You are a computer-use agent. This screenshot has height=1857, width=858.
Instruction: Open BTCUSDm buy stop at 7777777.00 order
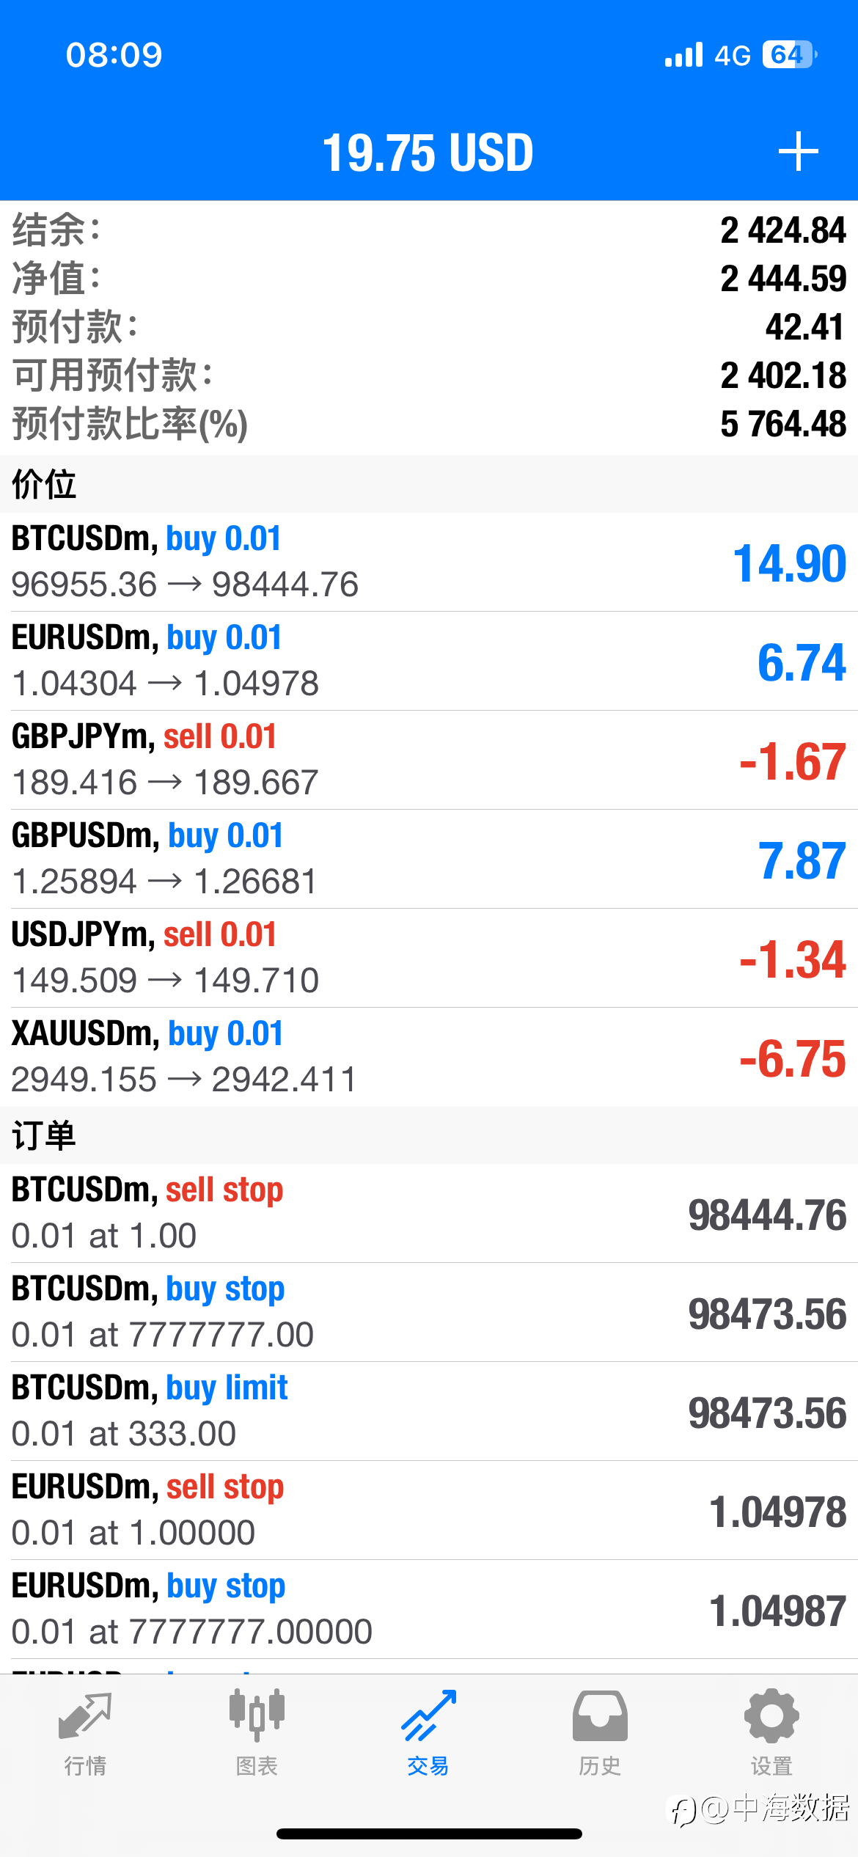click(429, 1312)
